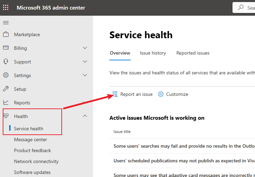Click the Microsoft 365 admin center title
The image size is (255, 177).
point(51,8)
